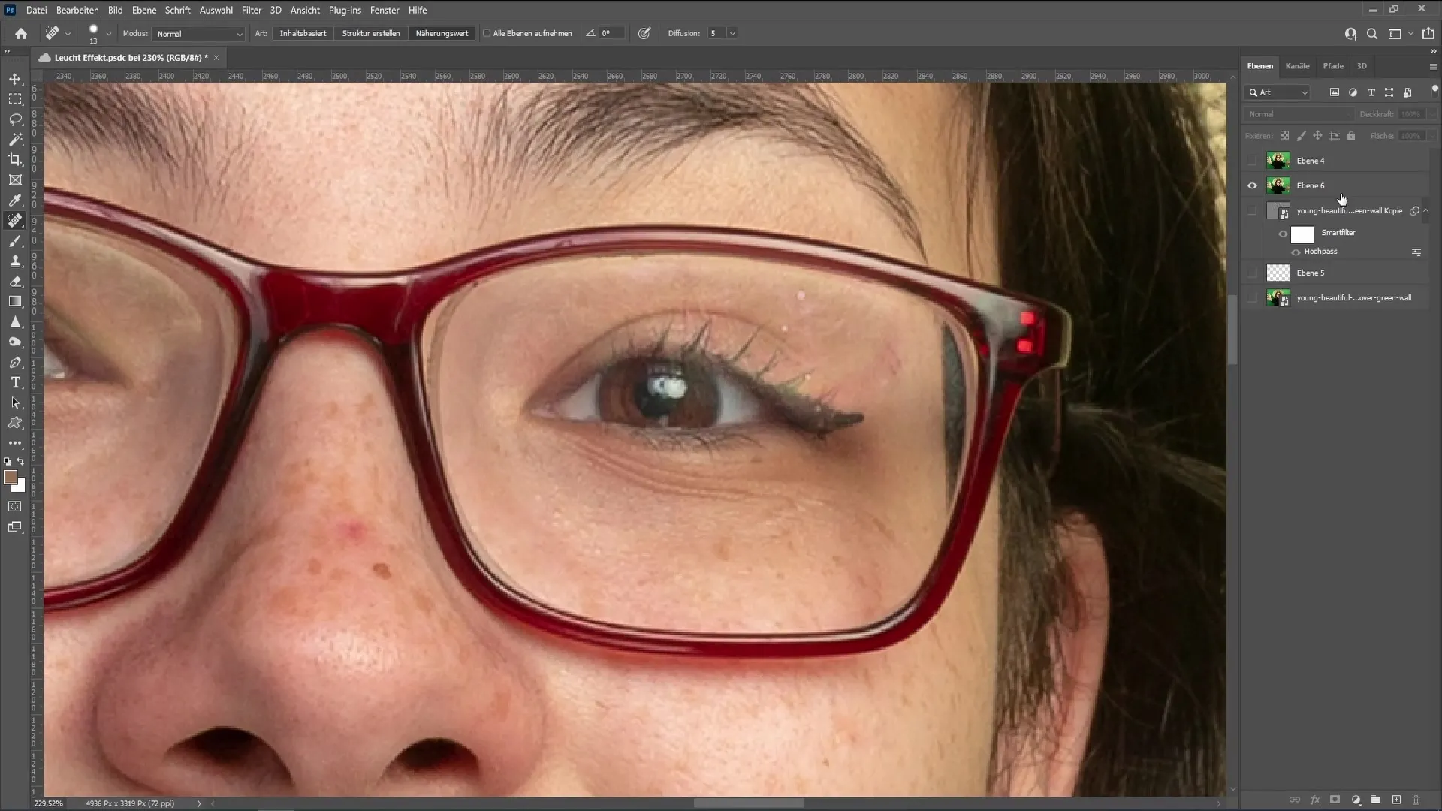The image size is (1442, 811).
Task: Click the Brush tool in toolbar
Action: [x=15, y=240]
